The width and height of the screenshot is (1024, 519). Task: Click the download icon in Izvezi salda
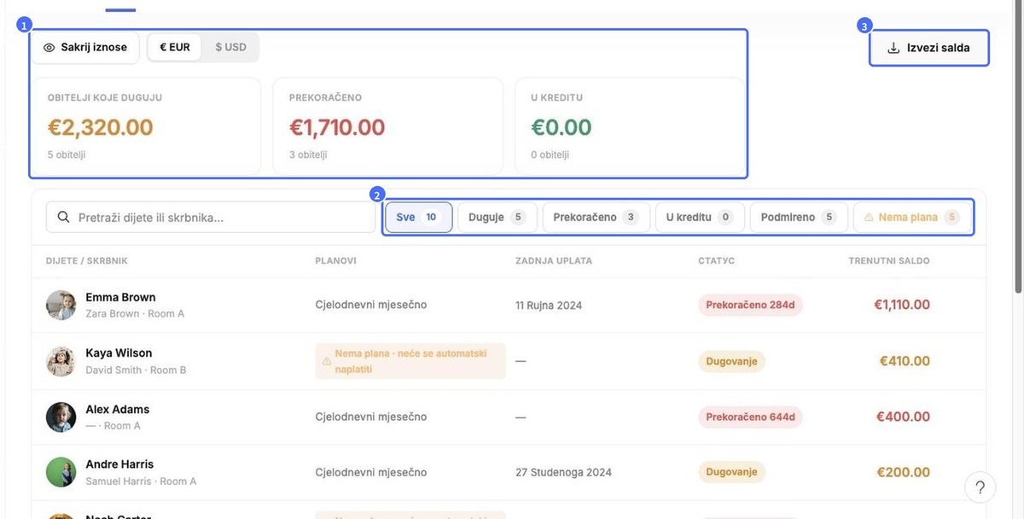pos(893,48)
